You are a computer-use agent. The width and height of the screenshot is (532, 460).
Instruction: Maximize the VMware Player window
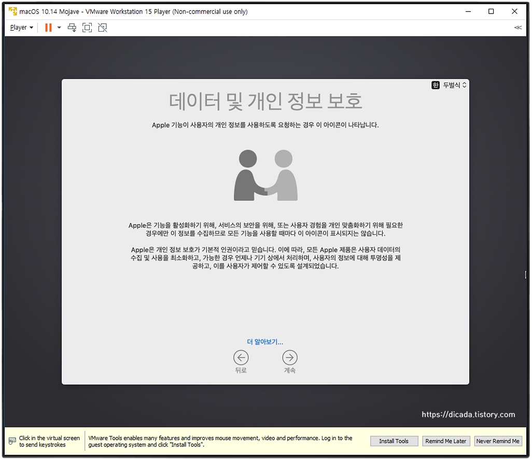pyautogui.click(x=491, y=11)
